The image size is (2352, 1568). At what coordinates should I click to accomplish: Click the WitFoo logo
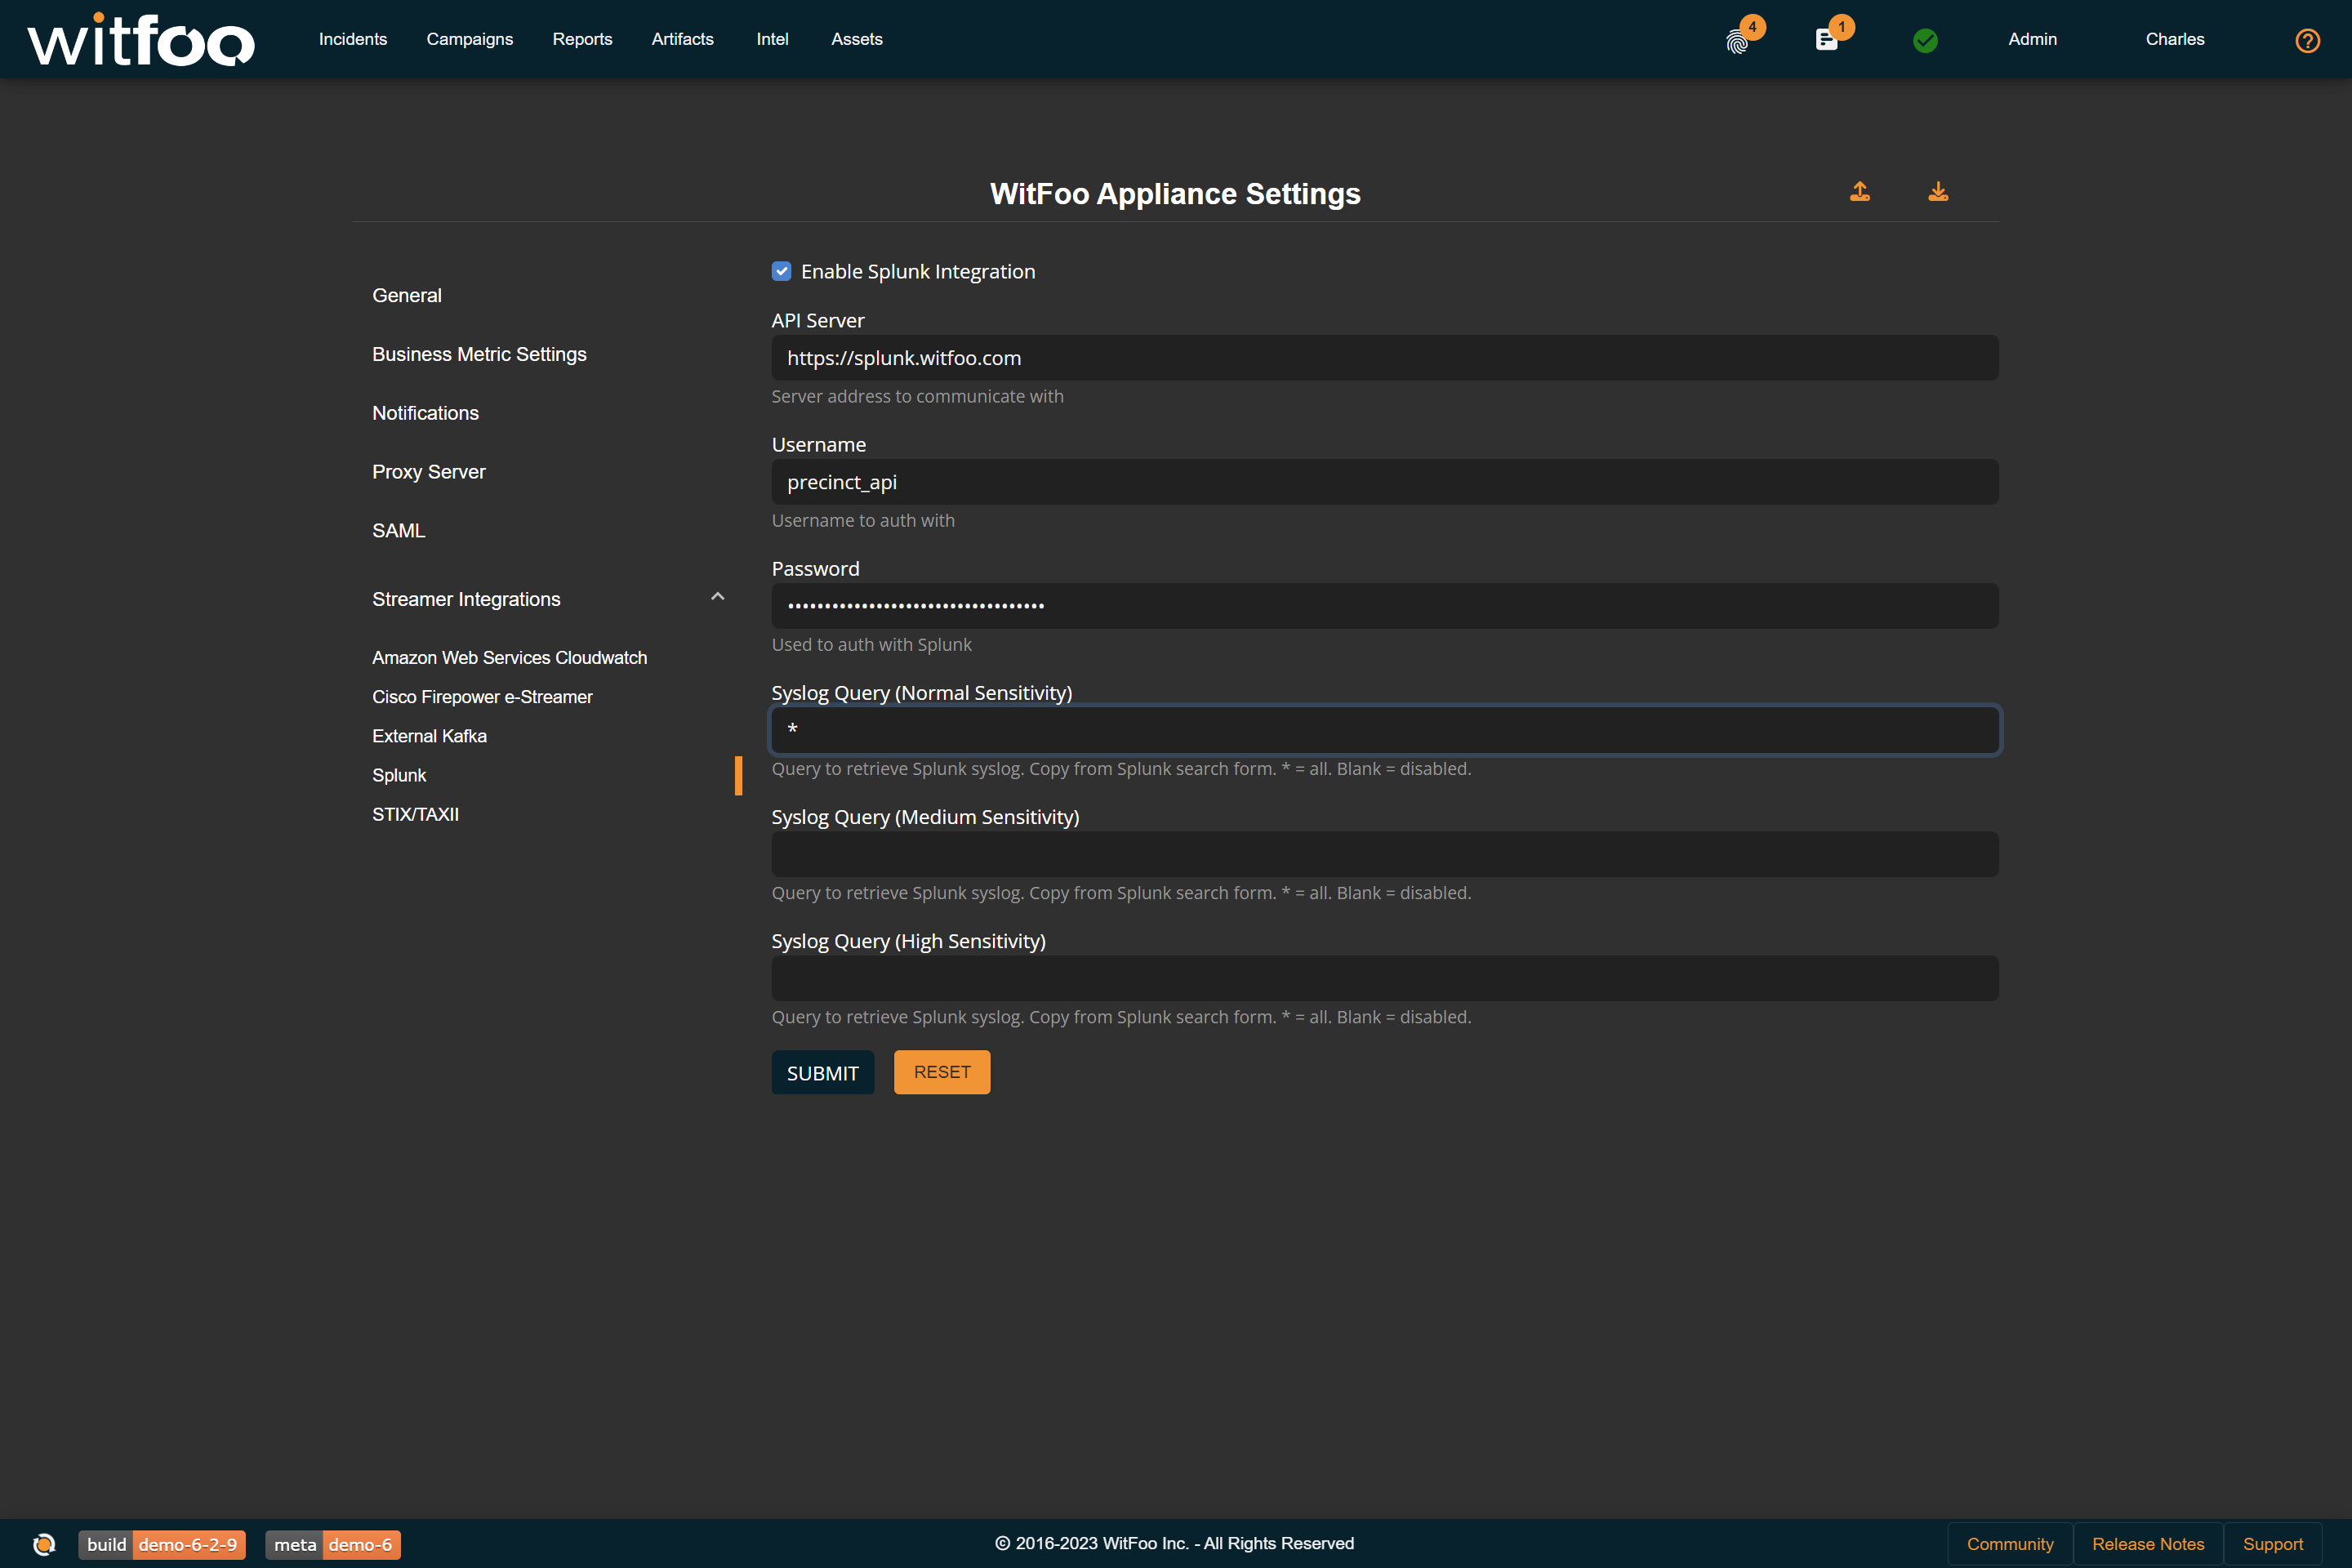141,40
